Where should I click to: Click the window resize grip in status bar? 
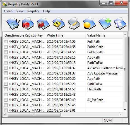pyautogui.click(x=126, y=121)
